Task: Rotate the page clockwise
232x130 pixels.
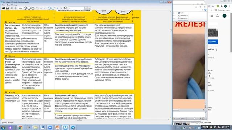Action: click(53, 8)
